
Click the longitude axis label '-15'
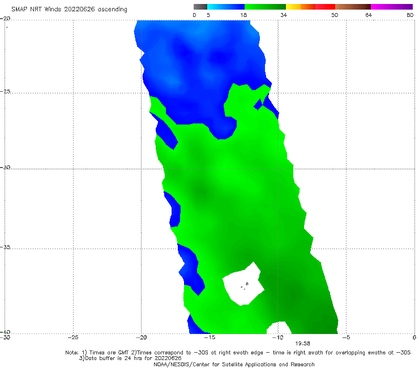[209, 337]
